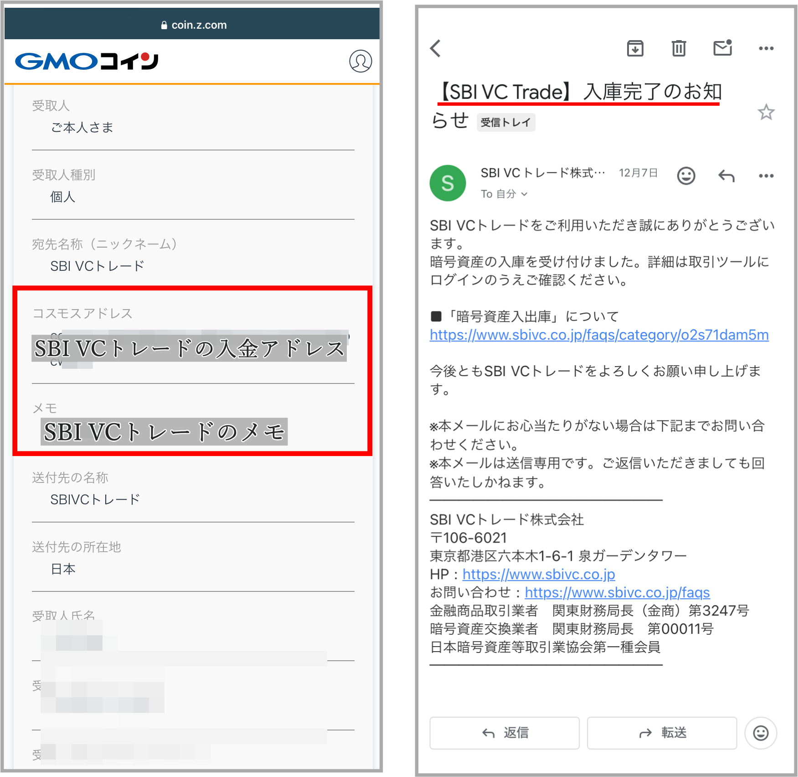This screenshot has width=798, height=777.
Task: Open the GMO Coin account profile icon
Action: (360, 61)
